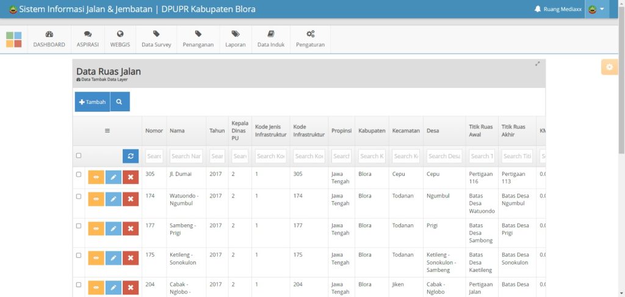Open the Data Induk menu
625x297 pixels.
coord(271,39)
